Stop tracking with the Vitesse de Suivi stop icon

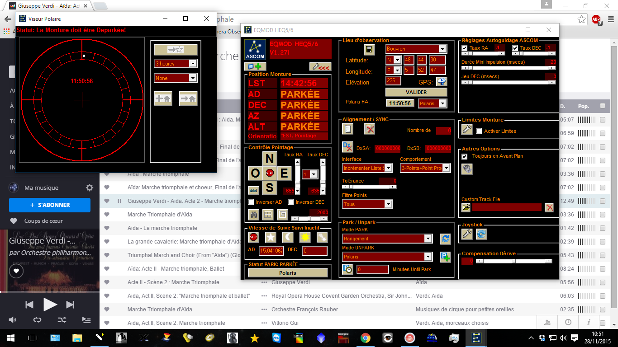[253, 237]
